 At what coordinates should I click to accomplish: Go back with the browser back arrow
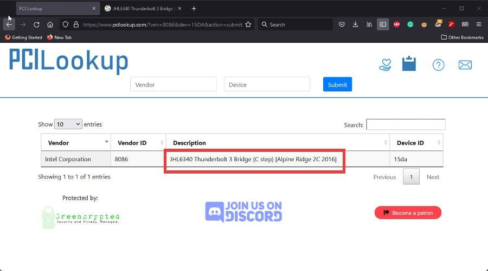pos(9,24)
